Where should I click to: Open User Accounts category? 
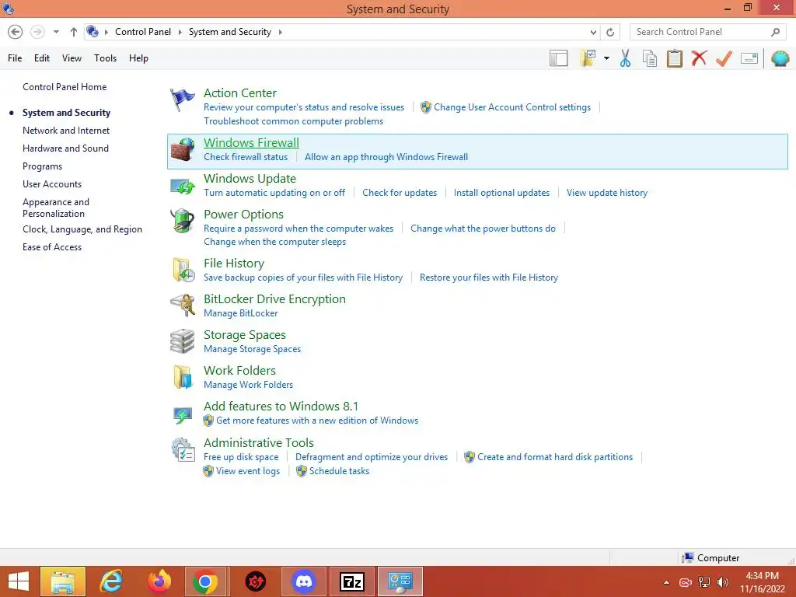coord(52,184)
